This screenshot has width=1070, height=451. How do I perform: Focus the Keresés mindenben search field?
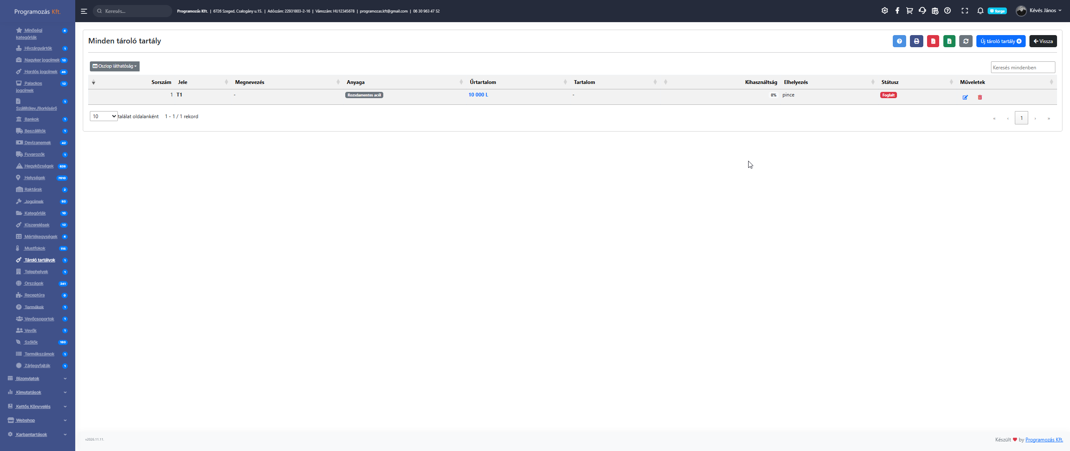pos(1022,68)
